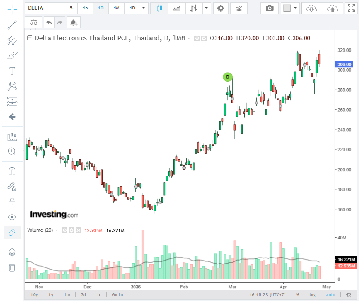This screenshot has height=303, width=361.
Task: Remove all drawings via the trash icon
Action: tap(12, 268)
